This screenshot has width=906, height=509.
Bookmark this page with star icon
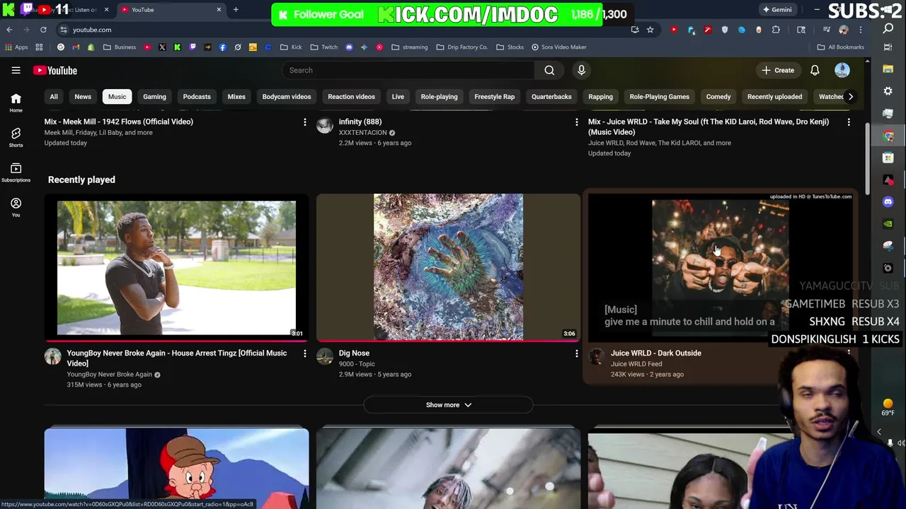coord(650,30)
